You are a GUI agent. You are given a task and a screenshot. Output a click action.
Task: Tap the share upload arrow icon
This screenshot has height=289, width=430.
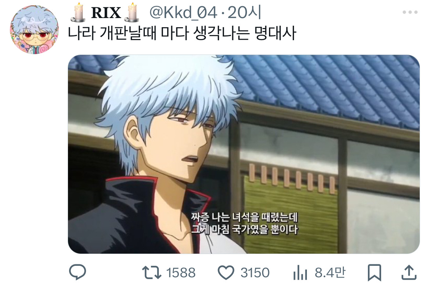[409, 272]
